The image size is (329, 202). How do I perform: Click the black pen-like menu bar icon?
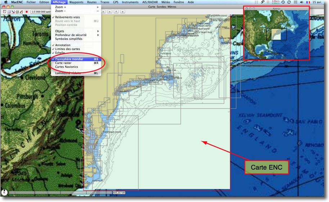pos(262,2)
